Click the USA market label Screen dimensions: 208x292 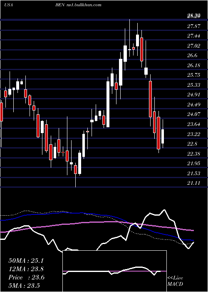[x=8, y=5]
